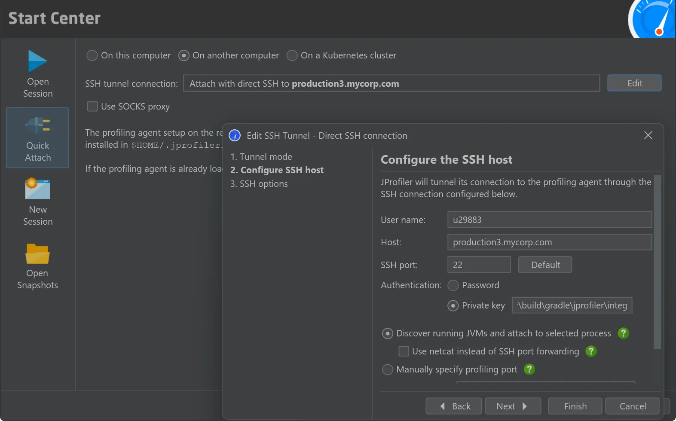The image size is (676, 421).
Task: Open help for Manually specify profiling port
Action: pyautogui.click(x=529, y=369)
